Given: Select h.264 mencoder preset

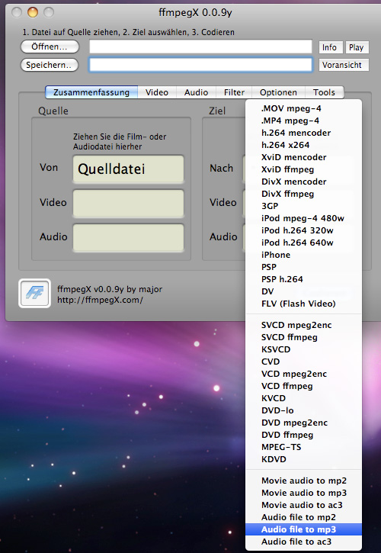Looking at the screenshot, I should point(303,133).
